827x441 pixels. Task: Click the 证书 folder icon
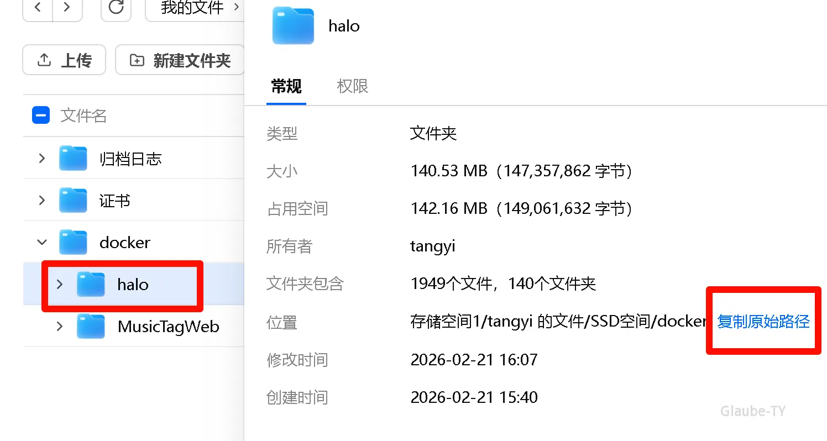[73, 201]
